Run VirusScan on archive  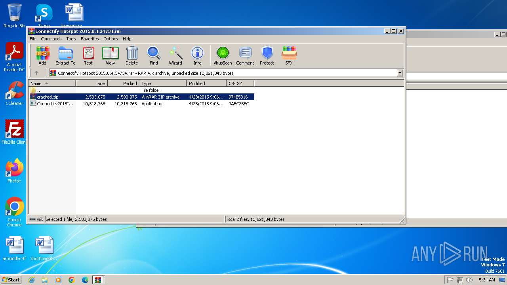coord(223,56)
